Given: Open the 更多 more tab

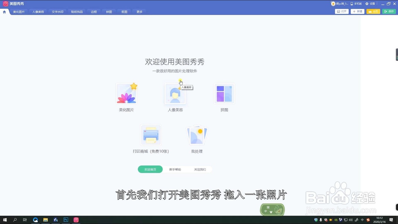Looking at the screenshot, I should coord(140,12).
